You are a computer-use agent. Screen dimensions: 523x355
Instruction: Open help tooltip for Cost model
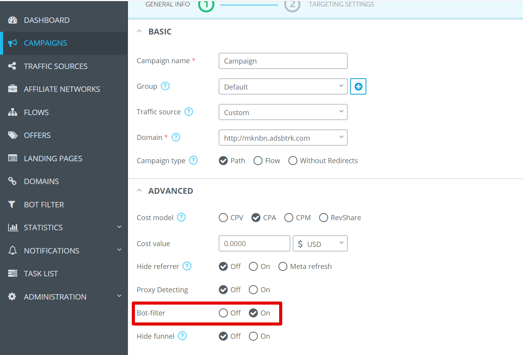coord(181,217)
